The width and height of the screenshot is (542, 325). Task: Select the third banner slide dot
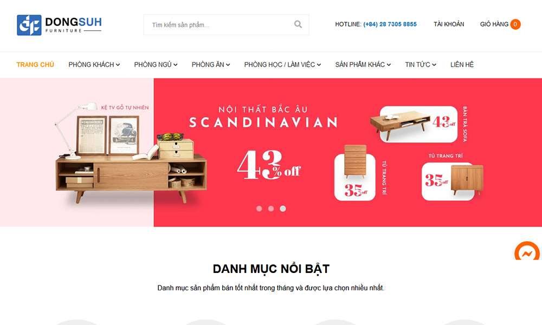(x=283, y=209)
